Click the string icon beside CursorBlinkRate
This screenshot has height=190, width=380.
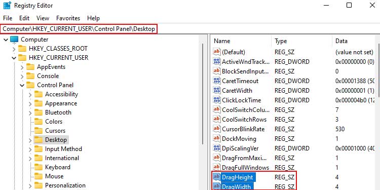pyautogui.click(x=217, y=129)
